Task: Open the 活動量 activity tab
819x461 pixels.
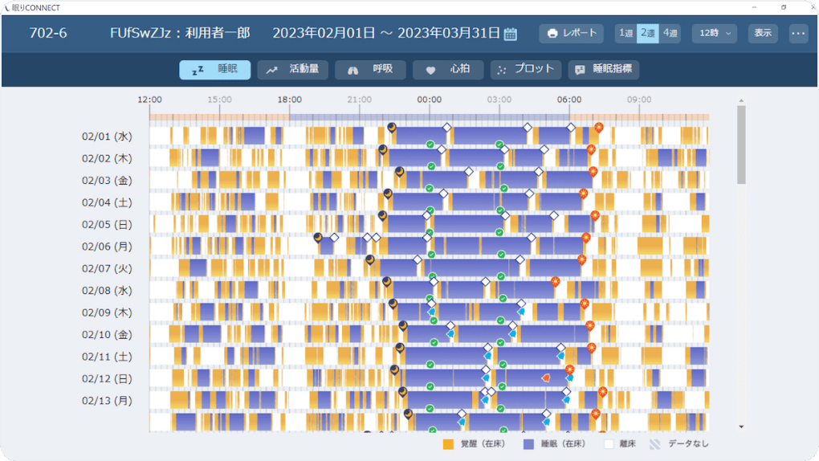Action: pyautogui.click(x=292, y=70)
